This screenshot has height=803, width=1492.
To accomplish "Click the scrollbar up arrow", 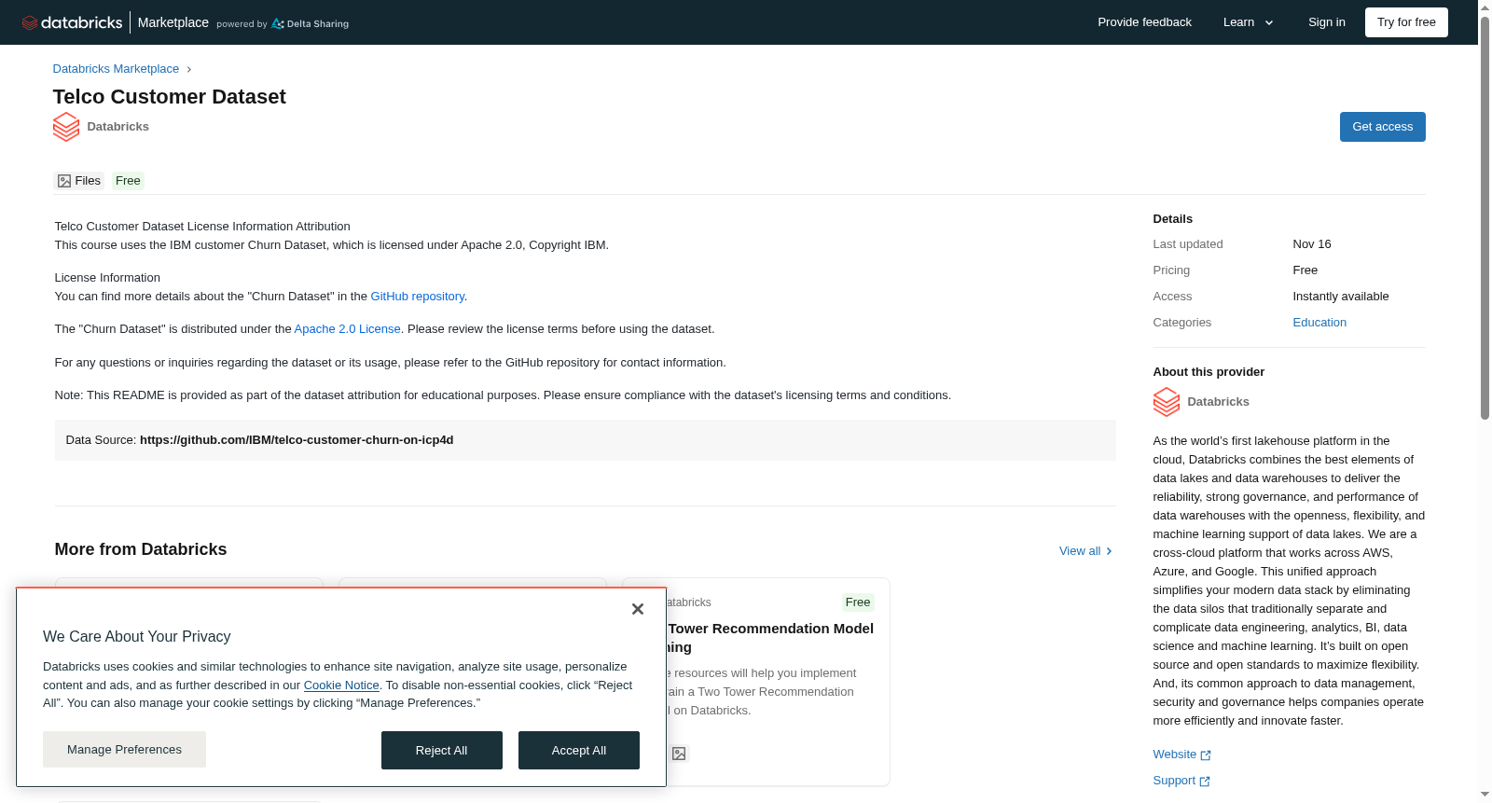I will click(1485, 7).
